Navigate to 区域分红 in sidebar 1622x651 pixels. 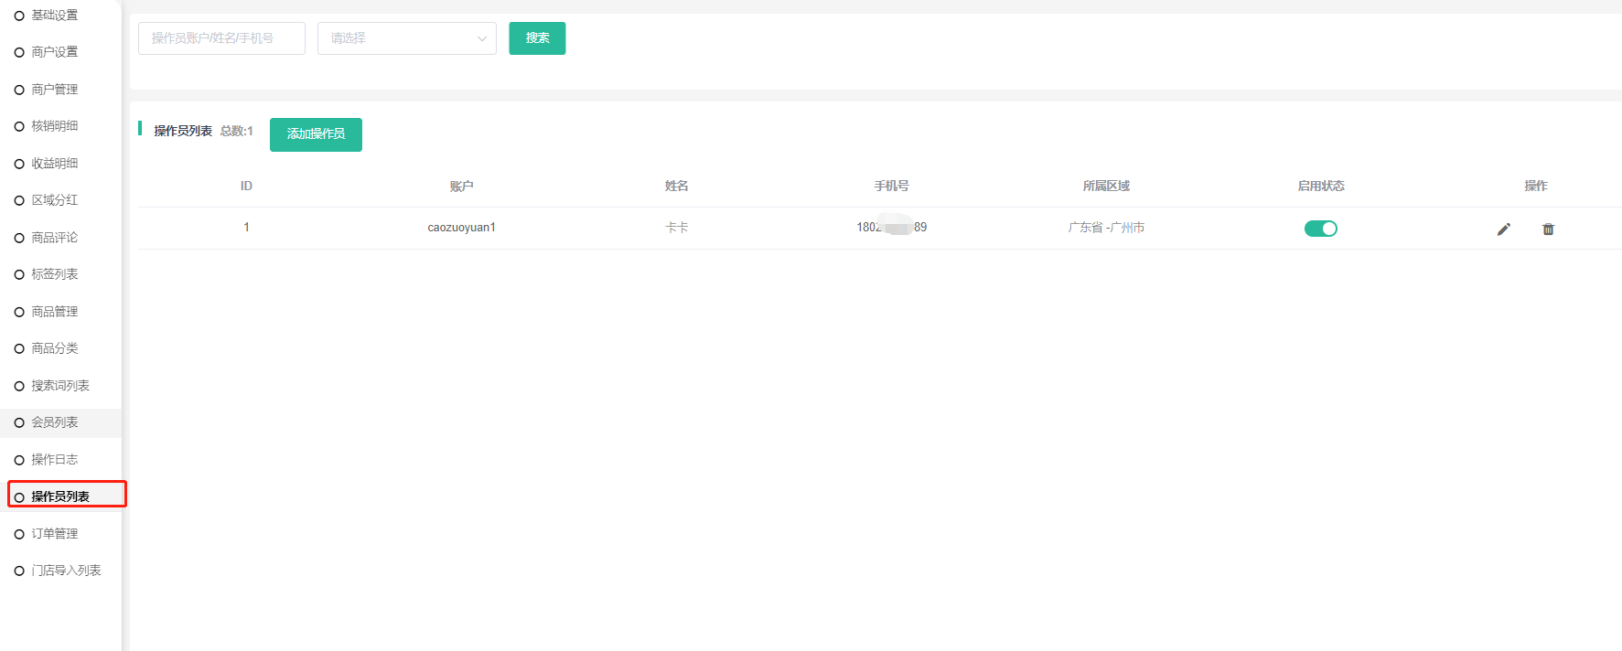click(x=55, y=200)
